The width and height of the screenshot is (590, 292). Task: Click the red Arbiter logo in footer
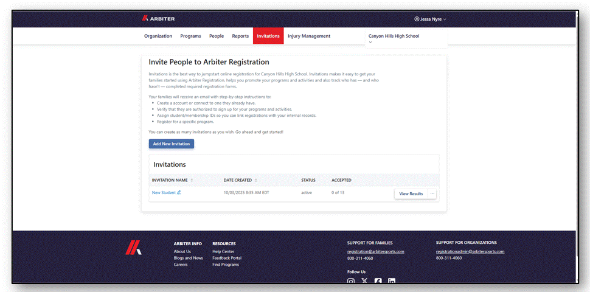133,247
